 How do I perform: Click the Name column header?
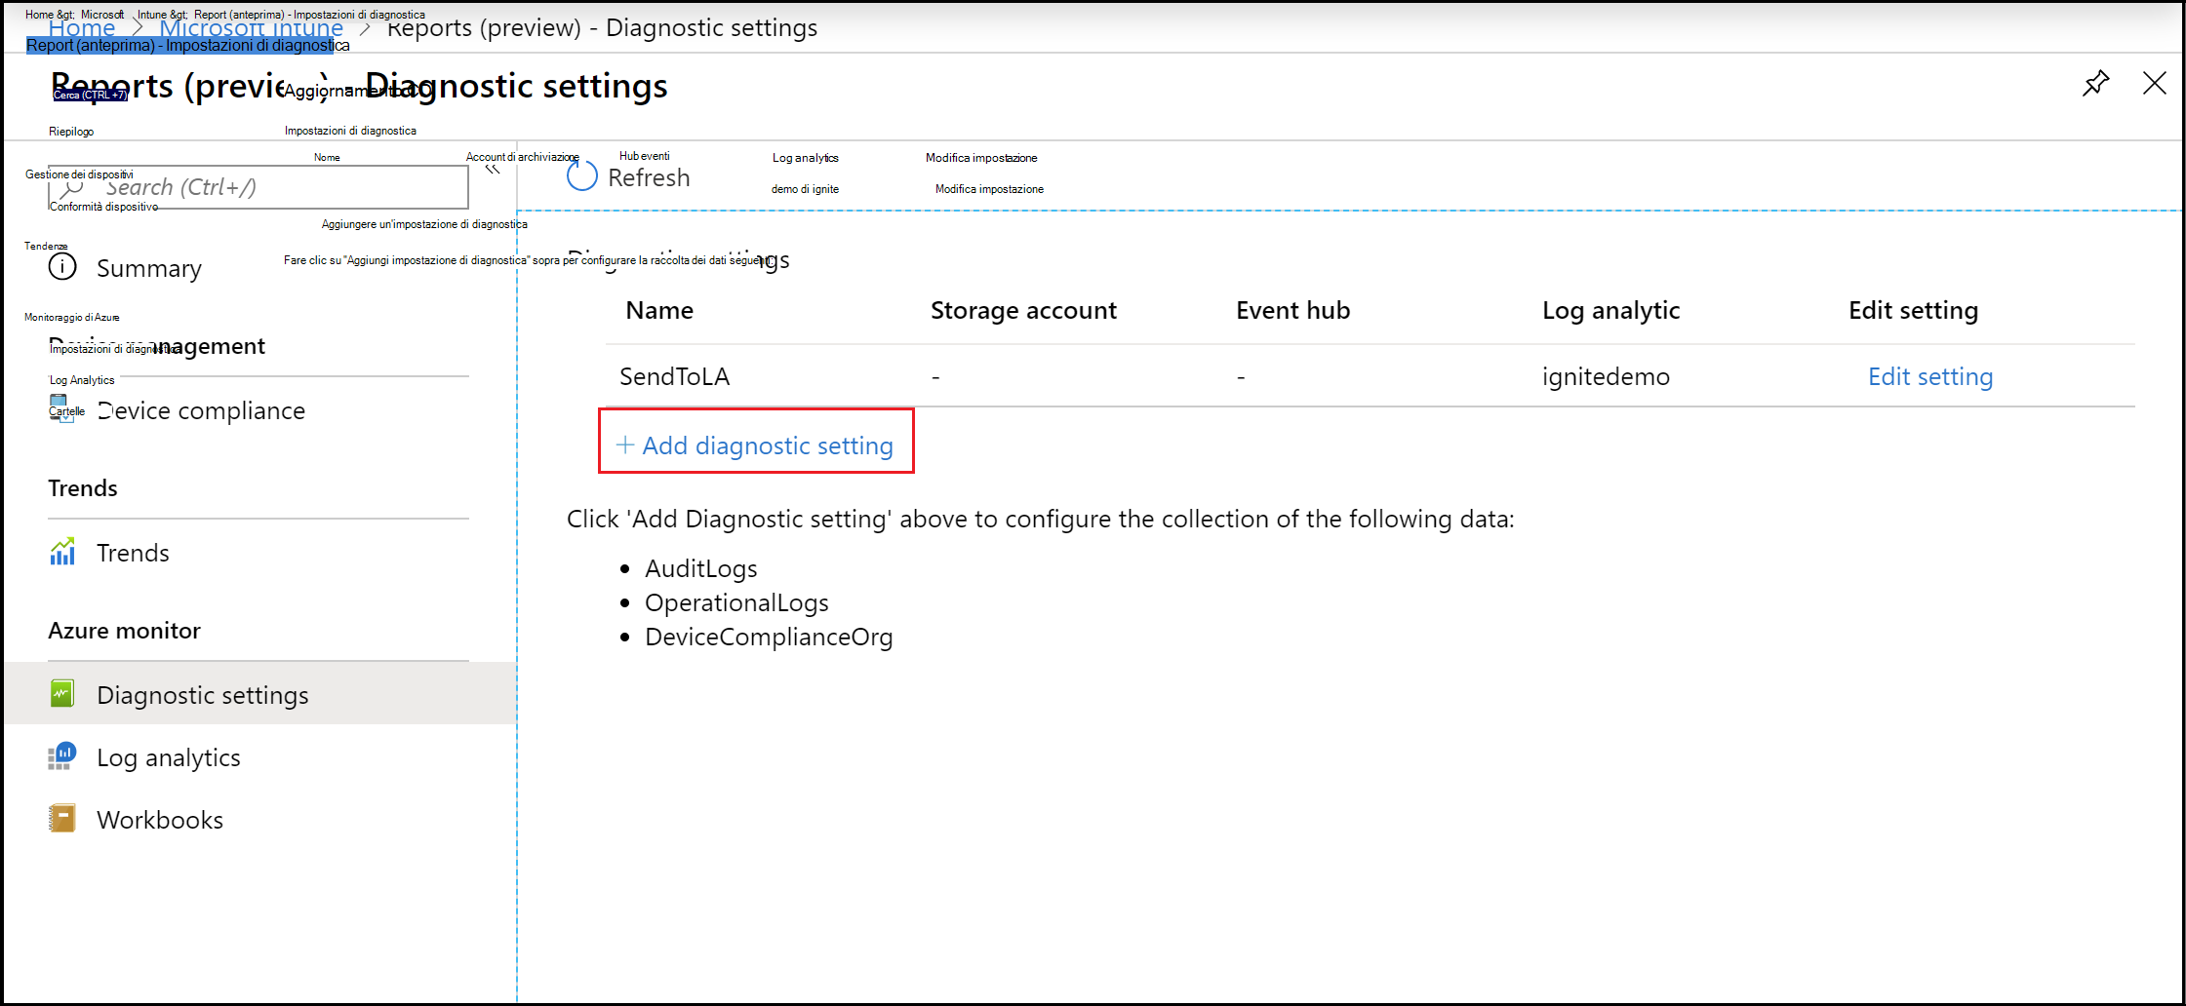(659, 310)
